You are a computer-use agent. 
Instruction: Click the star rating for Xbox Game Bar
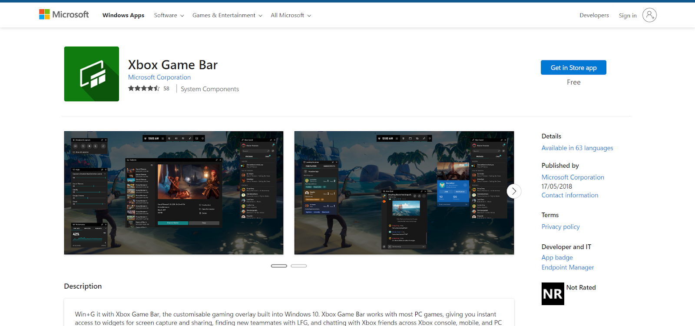pyautogui.click(x=144, y=88)
